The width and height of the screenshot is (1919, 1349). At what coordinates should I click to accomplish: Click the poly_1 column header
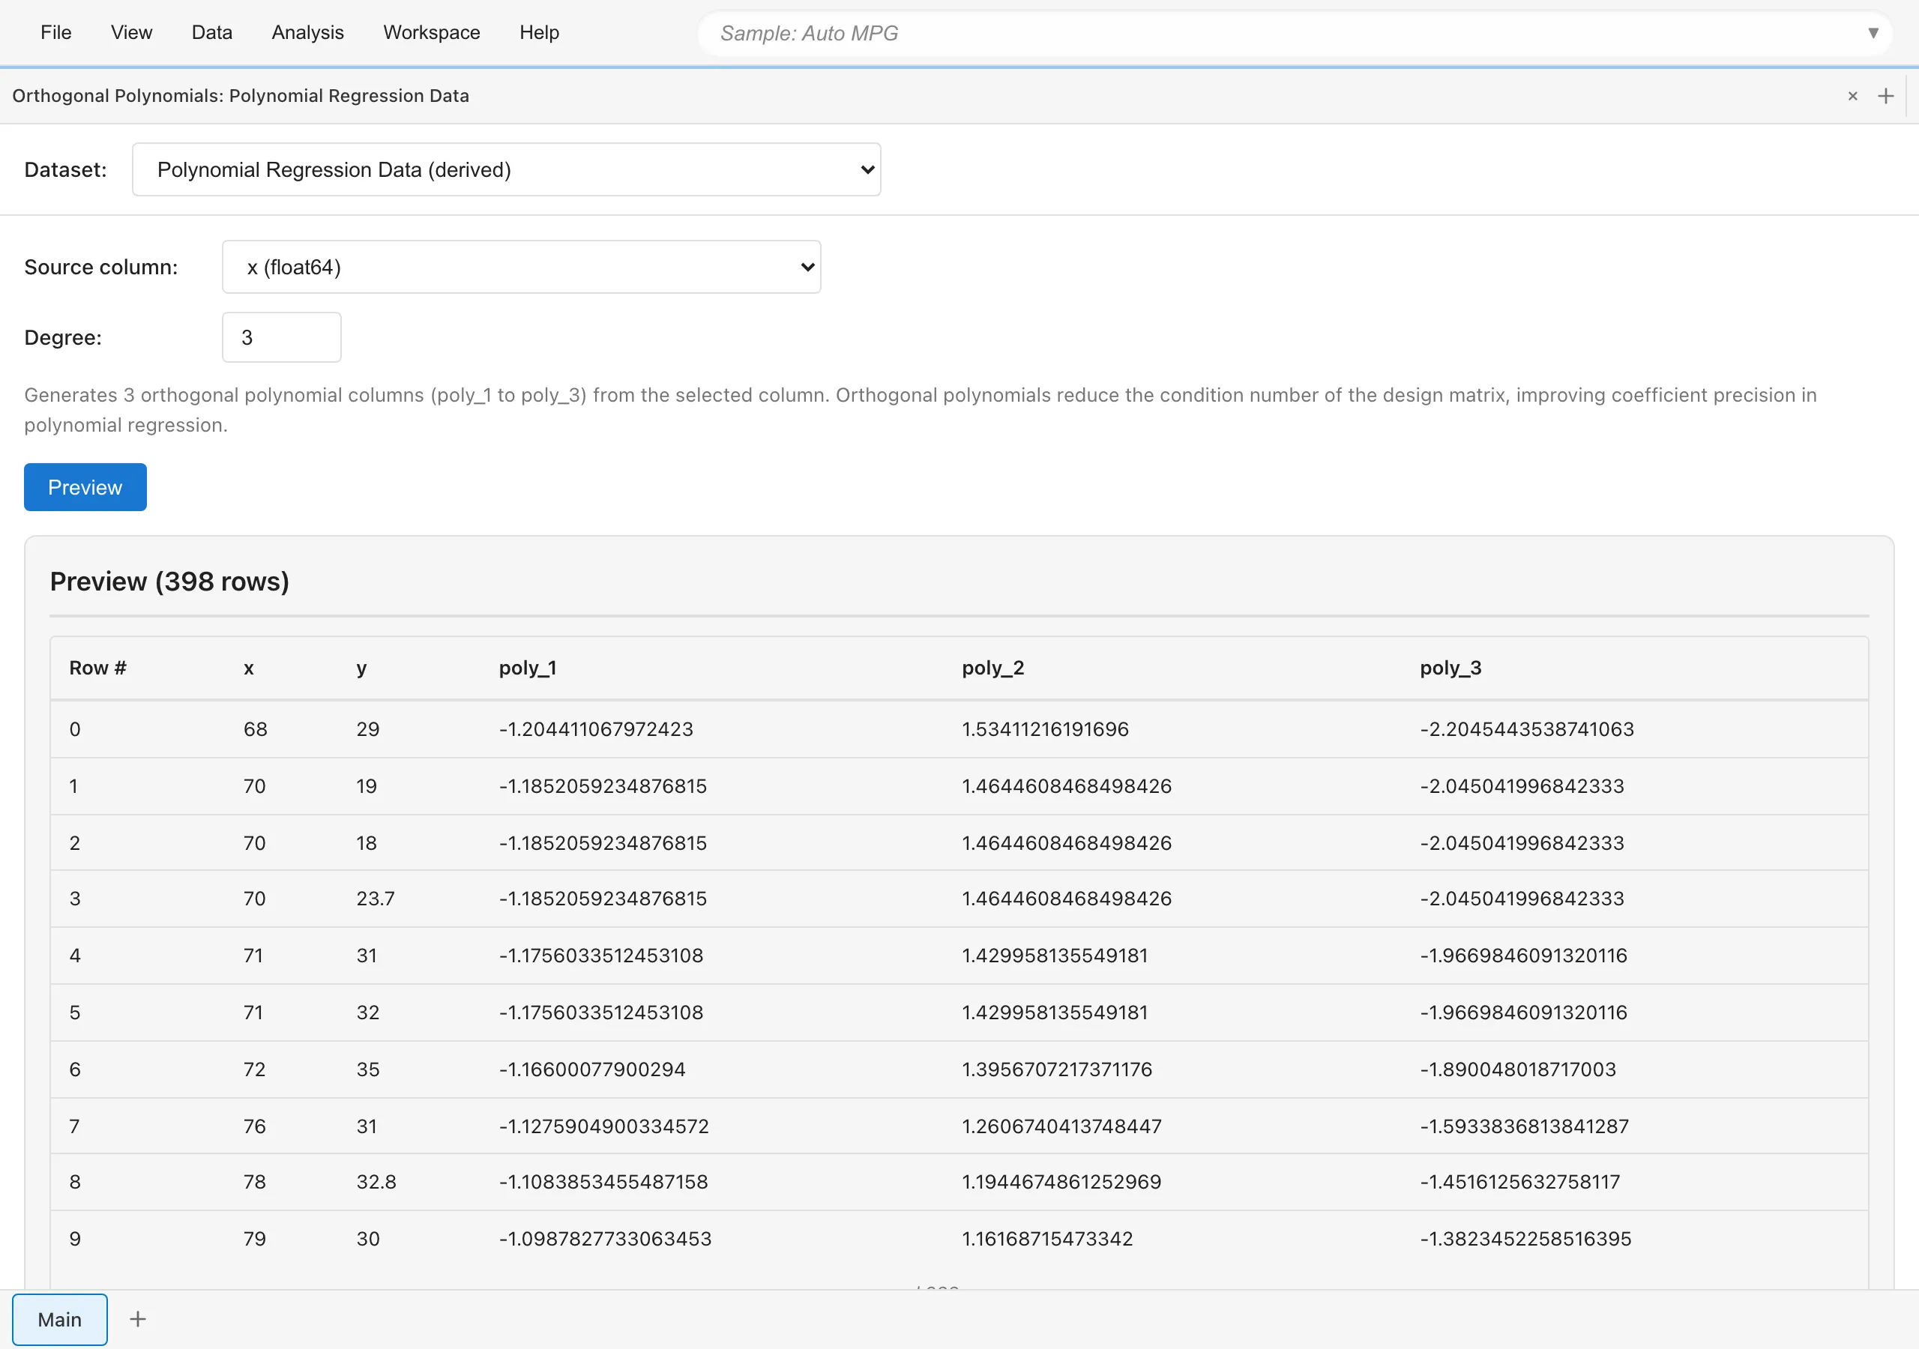pyautogui.click(x=528, y=668)
